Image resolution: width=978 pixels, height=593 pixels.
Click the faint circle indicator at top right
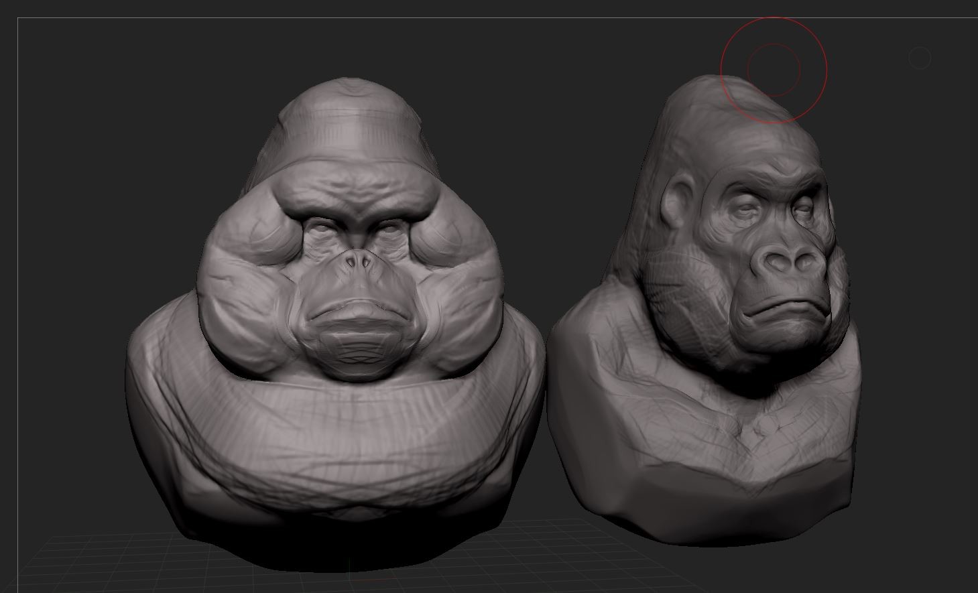point(919,58)
